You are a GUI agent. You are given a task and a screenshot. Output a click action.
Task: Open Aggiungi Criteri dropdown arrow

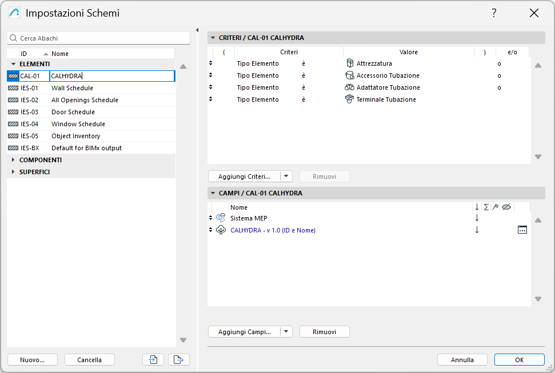click(x=286, y=177)
